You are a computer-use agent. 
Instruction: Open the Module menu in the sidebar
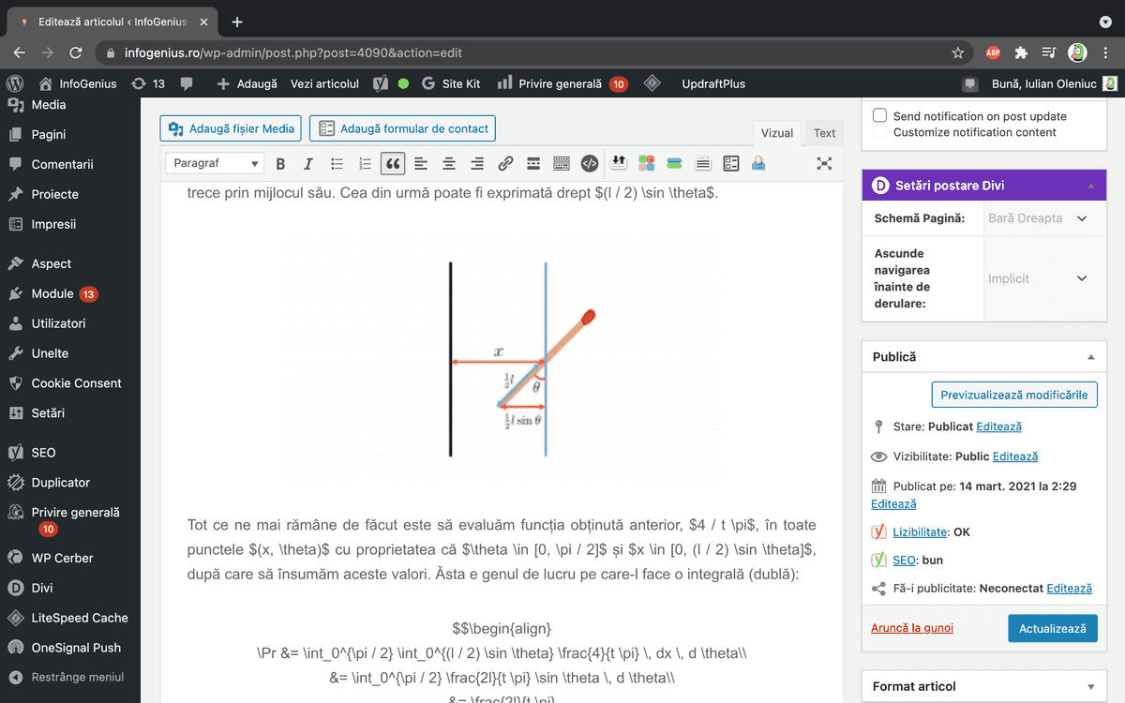53,293
